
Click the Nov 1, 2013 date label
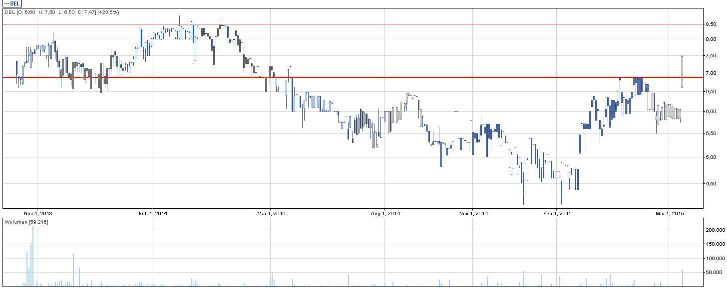[x=38, y=214]
